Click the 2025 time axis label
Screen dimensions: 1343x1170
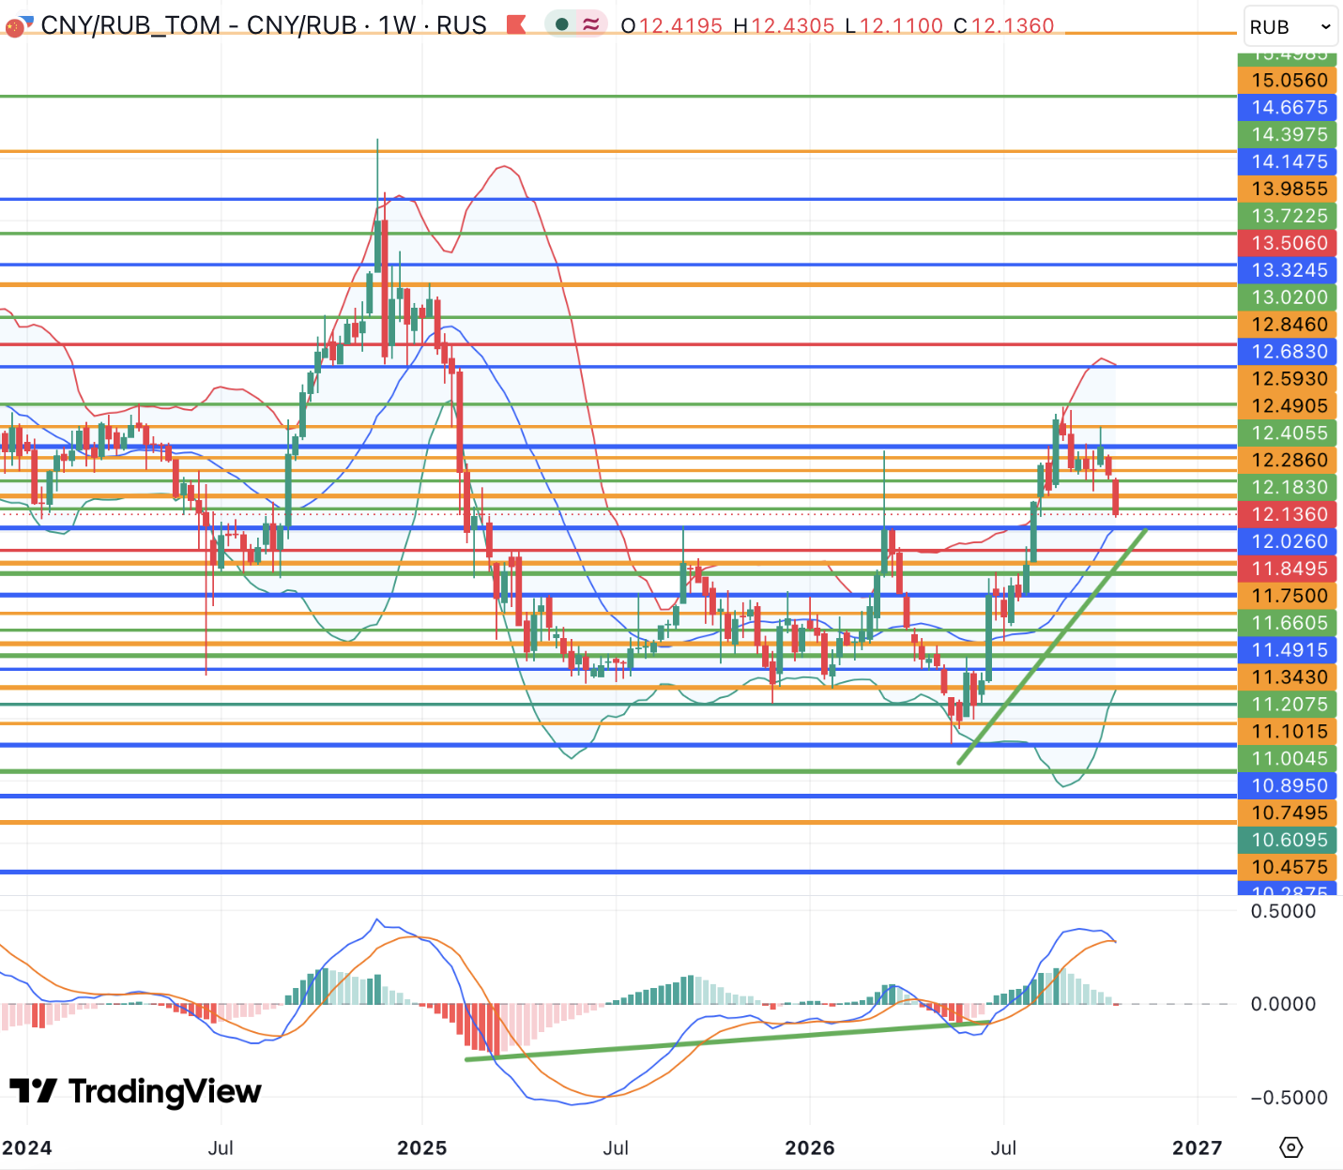click(422, 1148)
